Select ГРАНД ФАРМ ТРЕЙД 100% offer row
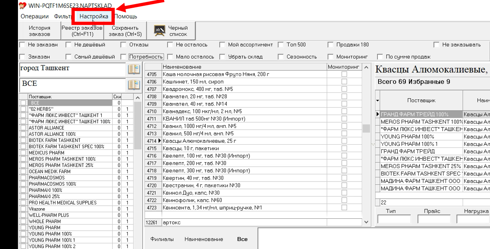This screenshot has height=249, width=490. (x=421, y=114)
